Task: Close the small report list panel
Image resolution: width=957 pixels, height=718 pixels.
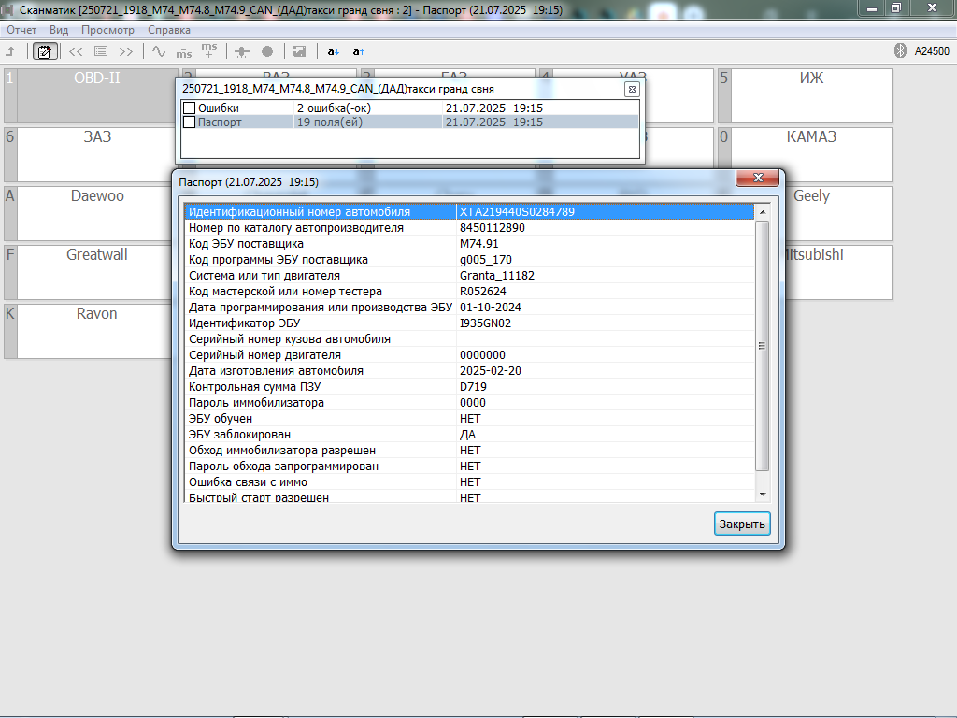Action: (633, 89)
